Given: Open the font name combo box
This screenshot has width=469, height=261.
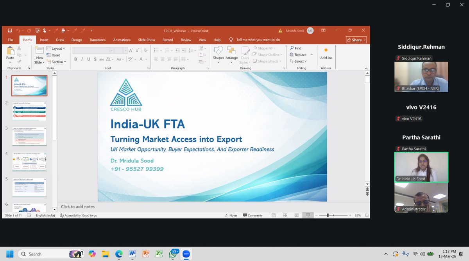Looking at the screenshot, I should (93, 50).
